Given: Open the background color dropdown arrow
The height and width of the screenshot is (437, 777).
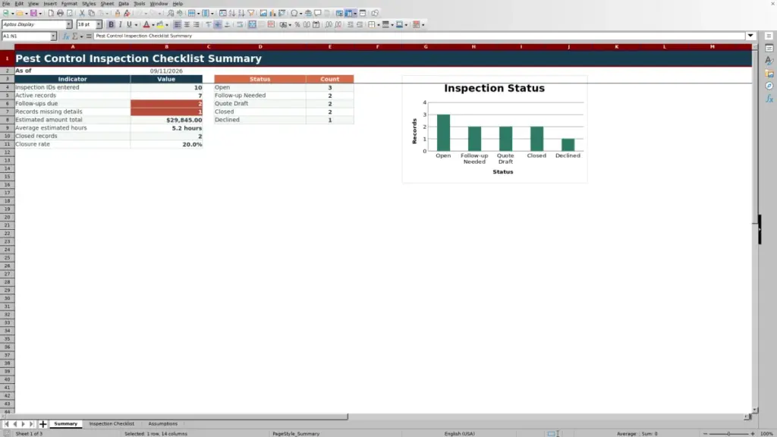Looking at the screenshot, I should coord(166,24).
